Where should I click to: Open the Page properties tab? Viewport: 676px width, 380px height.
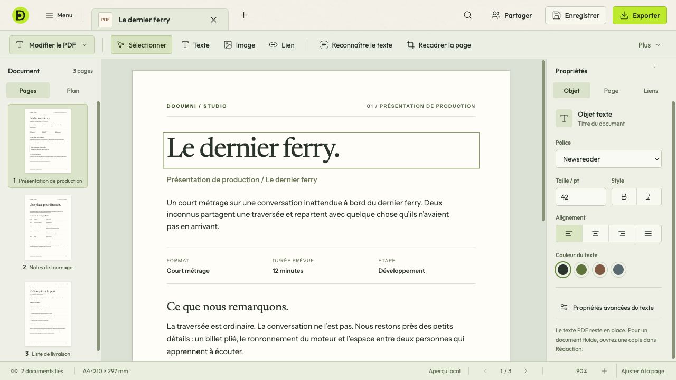[611, 90]
